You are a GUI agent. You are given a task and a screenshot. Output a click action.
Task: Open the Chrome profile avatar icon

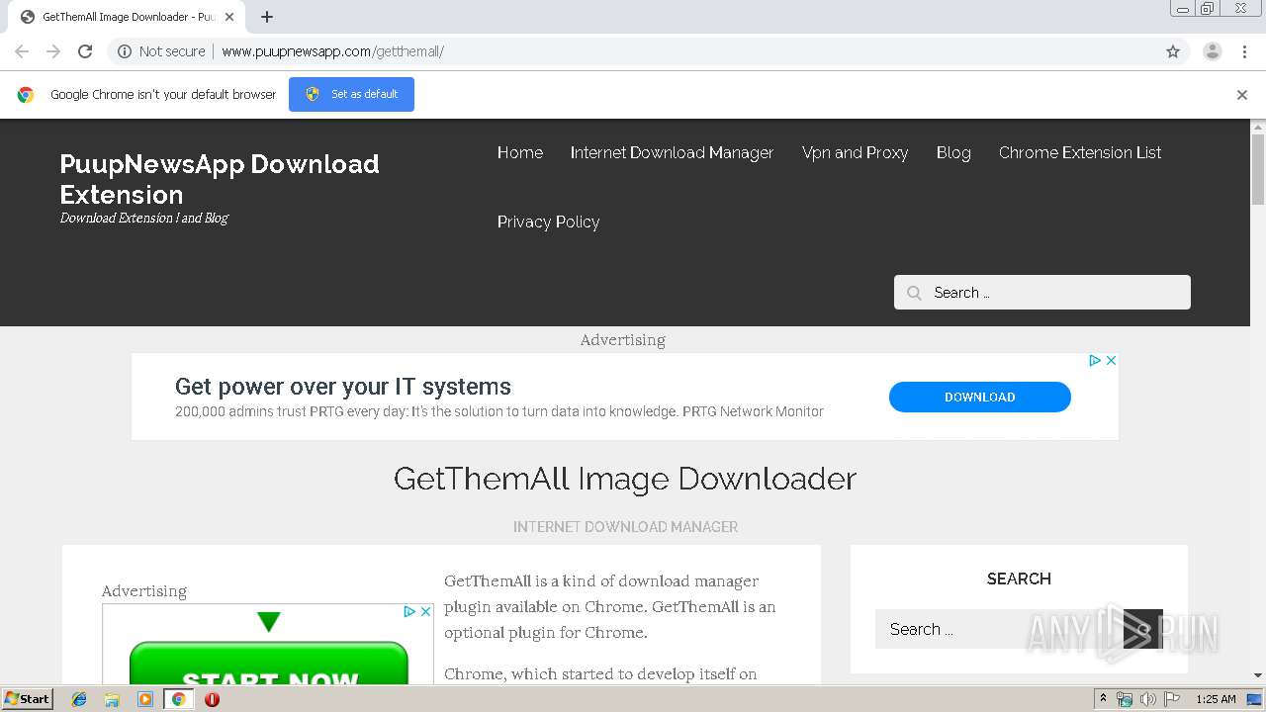pos(1213,51)
